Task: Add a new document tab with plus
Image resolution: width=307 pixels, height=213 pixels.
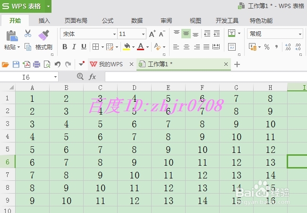Action: click(237, 64)
